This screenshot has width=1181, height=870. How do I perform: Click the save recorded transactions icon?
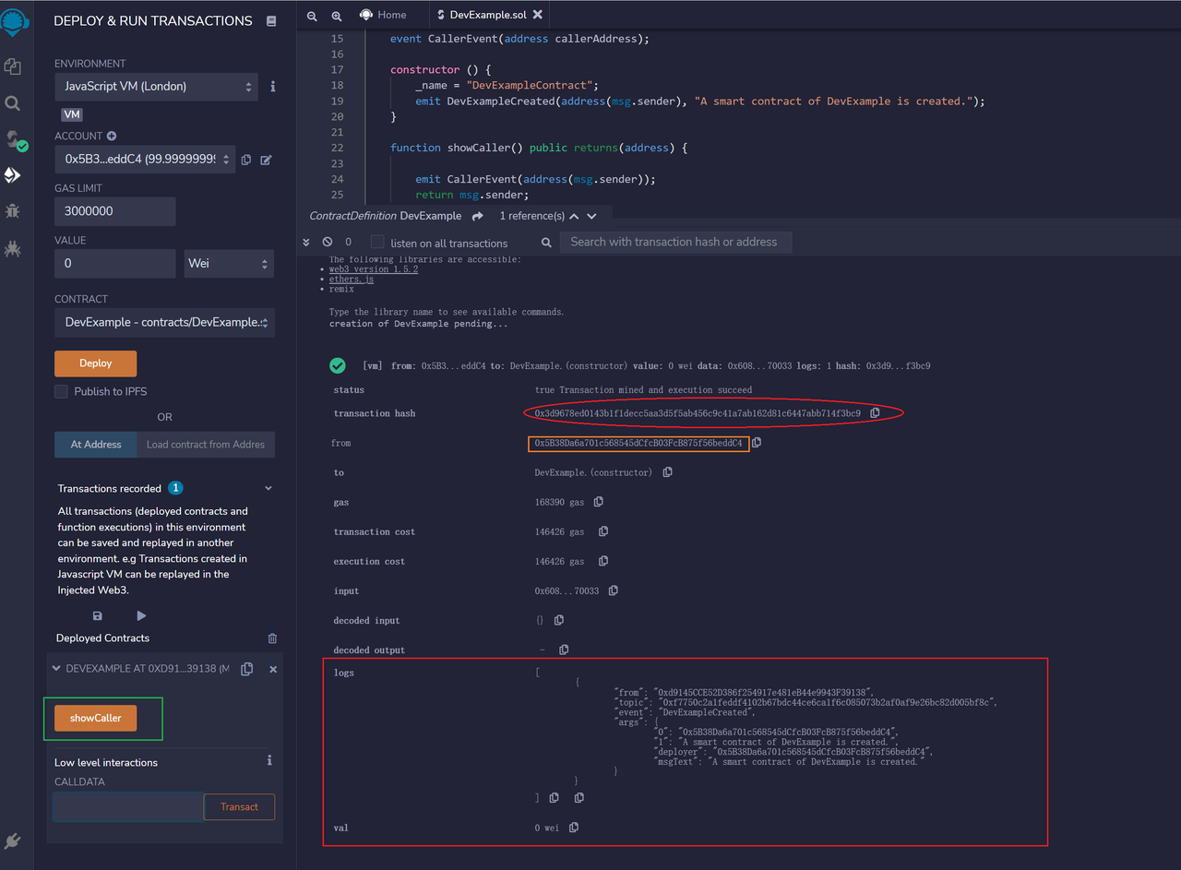98,615
